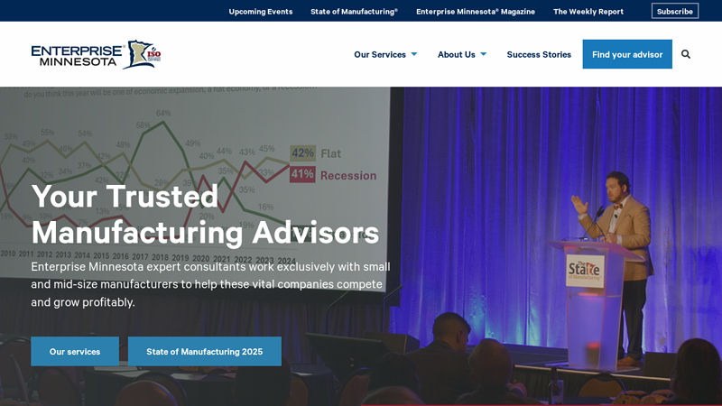Visit the Enterprise Minnesota Magazine link
Screen dimensions: 722x406
pyautogui.click(x=475, y=11)
